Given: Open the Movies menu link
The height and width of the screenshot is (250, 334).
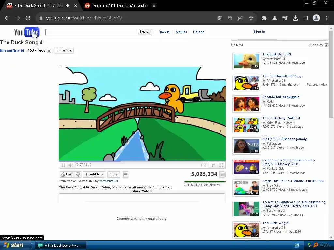Looking at the screenshot, I should (181, 32).
